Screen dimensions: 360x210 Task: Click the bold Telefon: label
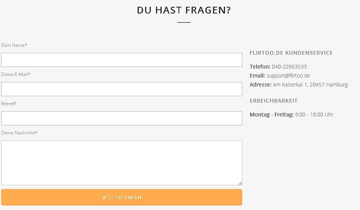[x=260, y=67]
